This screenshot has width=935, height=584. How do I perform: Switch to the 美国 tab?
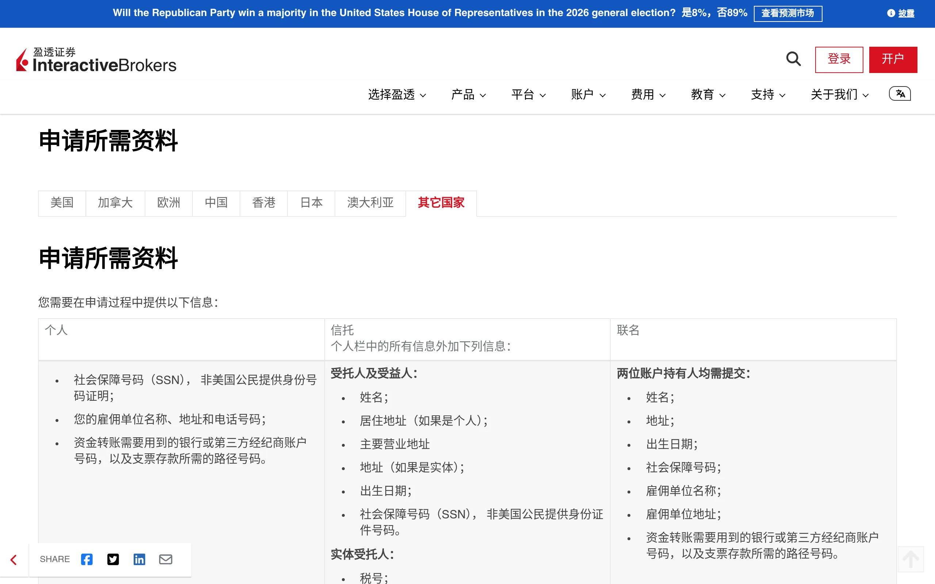[x=62, y=203]
